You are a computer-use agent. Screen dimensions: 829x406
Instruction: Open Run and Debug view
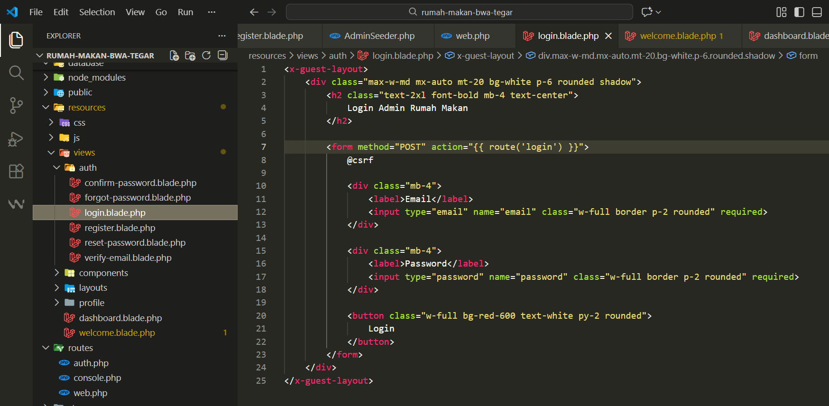tap(16, 138)
